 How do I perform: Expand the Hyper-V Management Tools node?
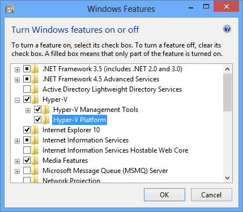click(x=28, y=110)
